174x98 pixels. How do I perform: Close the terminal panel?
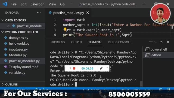168,42
